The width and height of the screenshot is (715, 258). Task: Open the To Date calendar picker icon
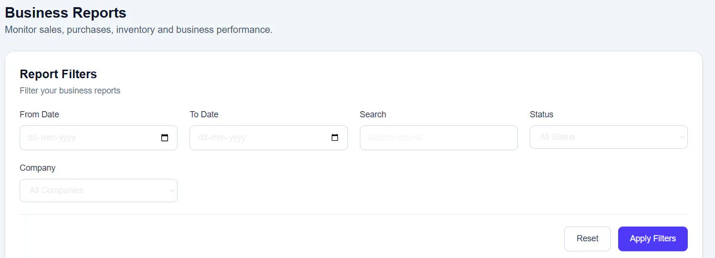[x=335, y=138]
